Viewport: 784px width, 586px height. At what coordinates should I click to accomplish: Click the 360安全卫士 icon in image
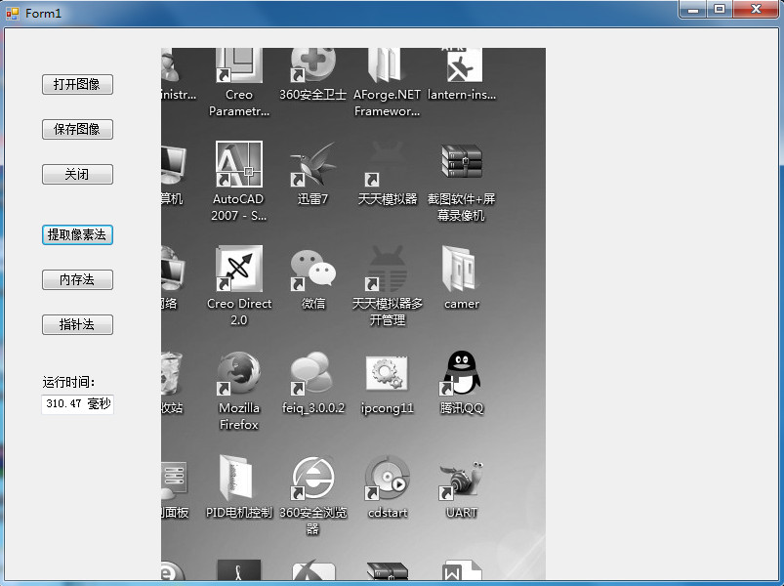(313, 65)
